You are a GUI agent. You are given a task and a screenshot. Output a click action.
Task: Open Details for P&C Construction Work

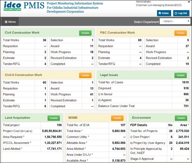[180, 33]
